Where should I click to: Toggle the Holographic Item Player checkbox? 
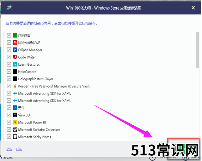9,79
